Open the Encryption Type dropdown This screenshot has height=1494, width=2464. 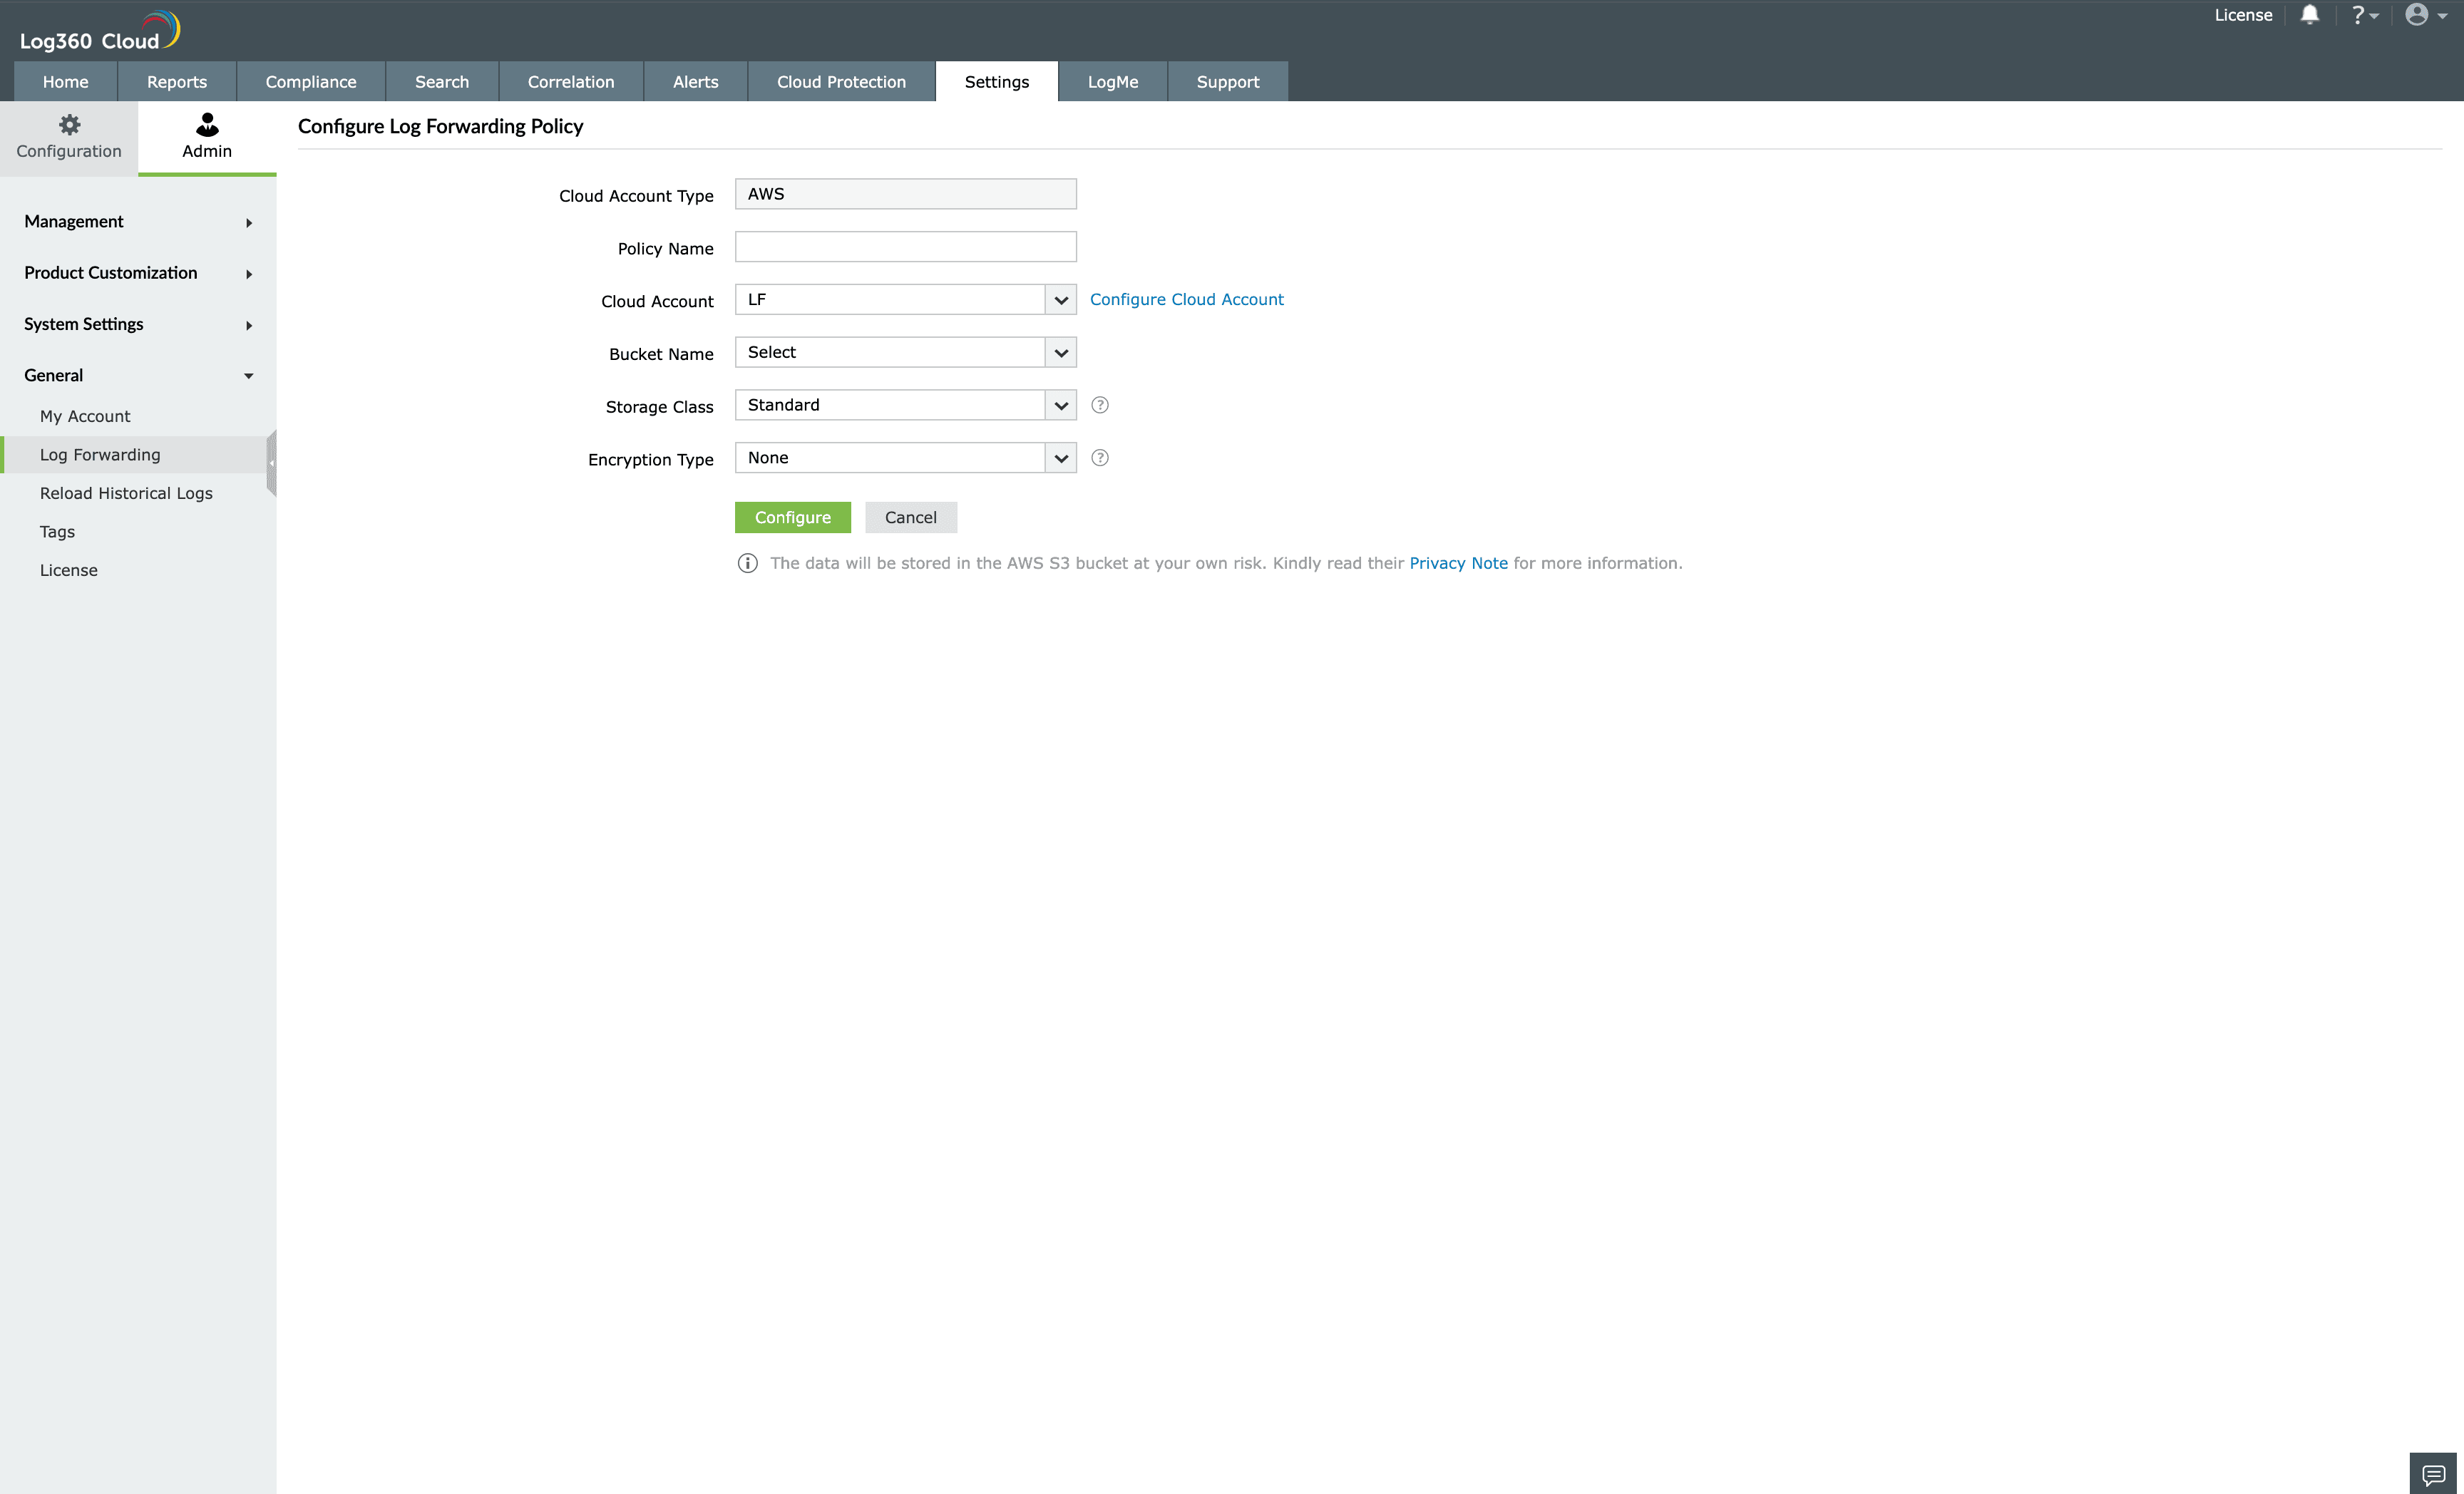tap(1060, 458)
